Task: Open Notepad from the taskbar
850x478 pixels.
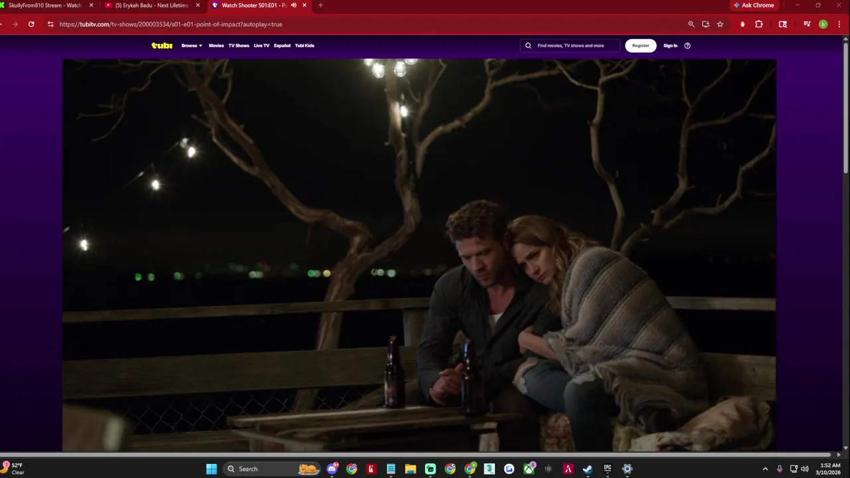Action: point(391,469)
